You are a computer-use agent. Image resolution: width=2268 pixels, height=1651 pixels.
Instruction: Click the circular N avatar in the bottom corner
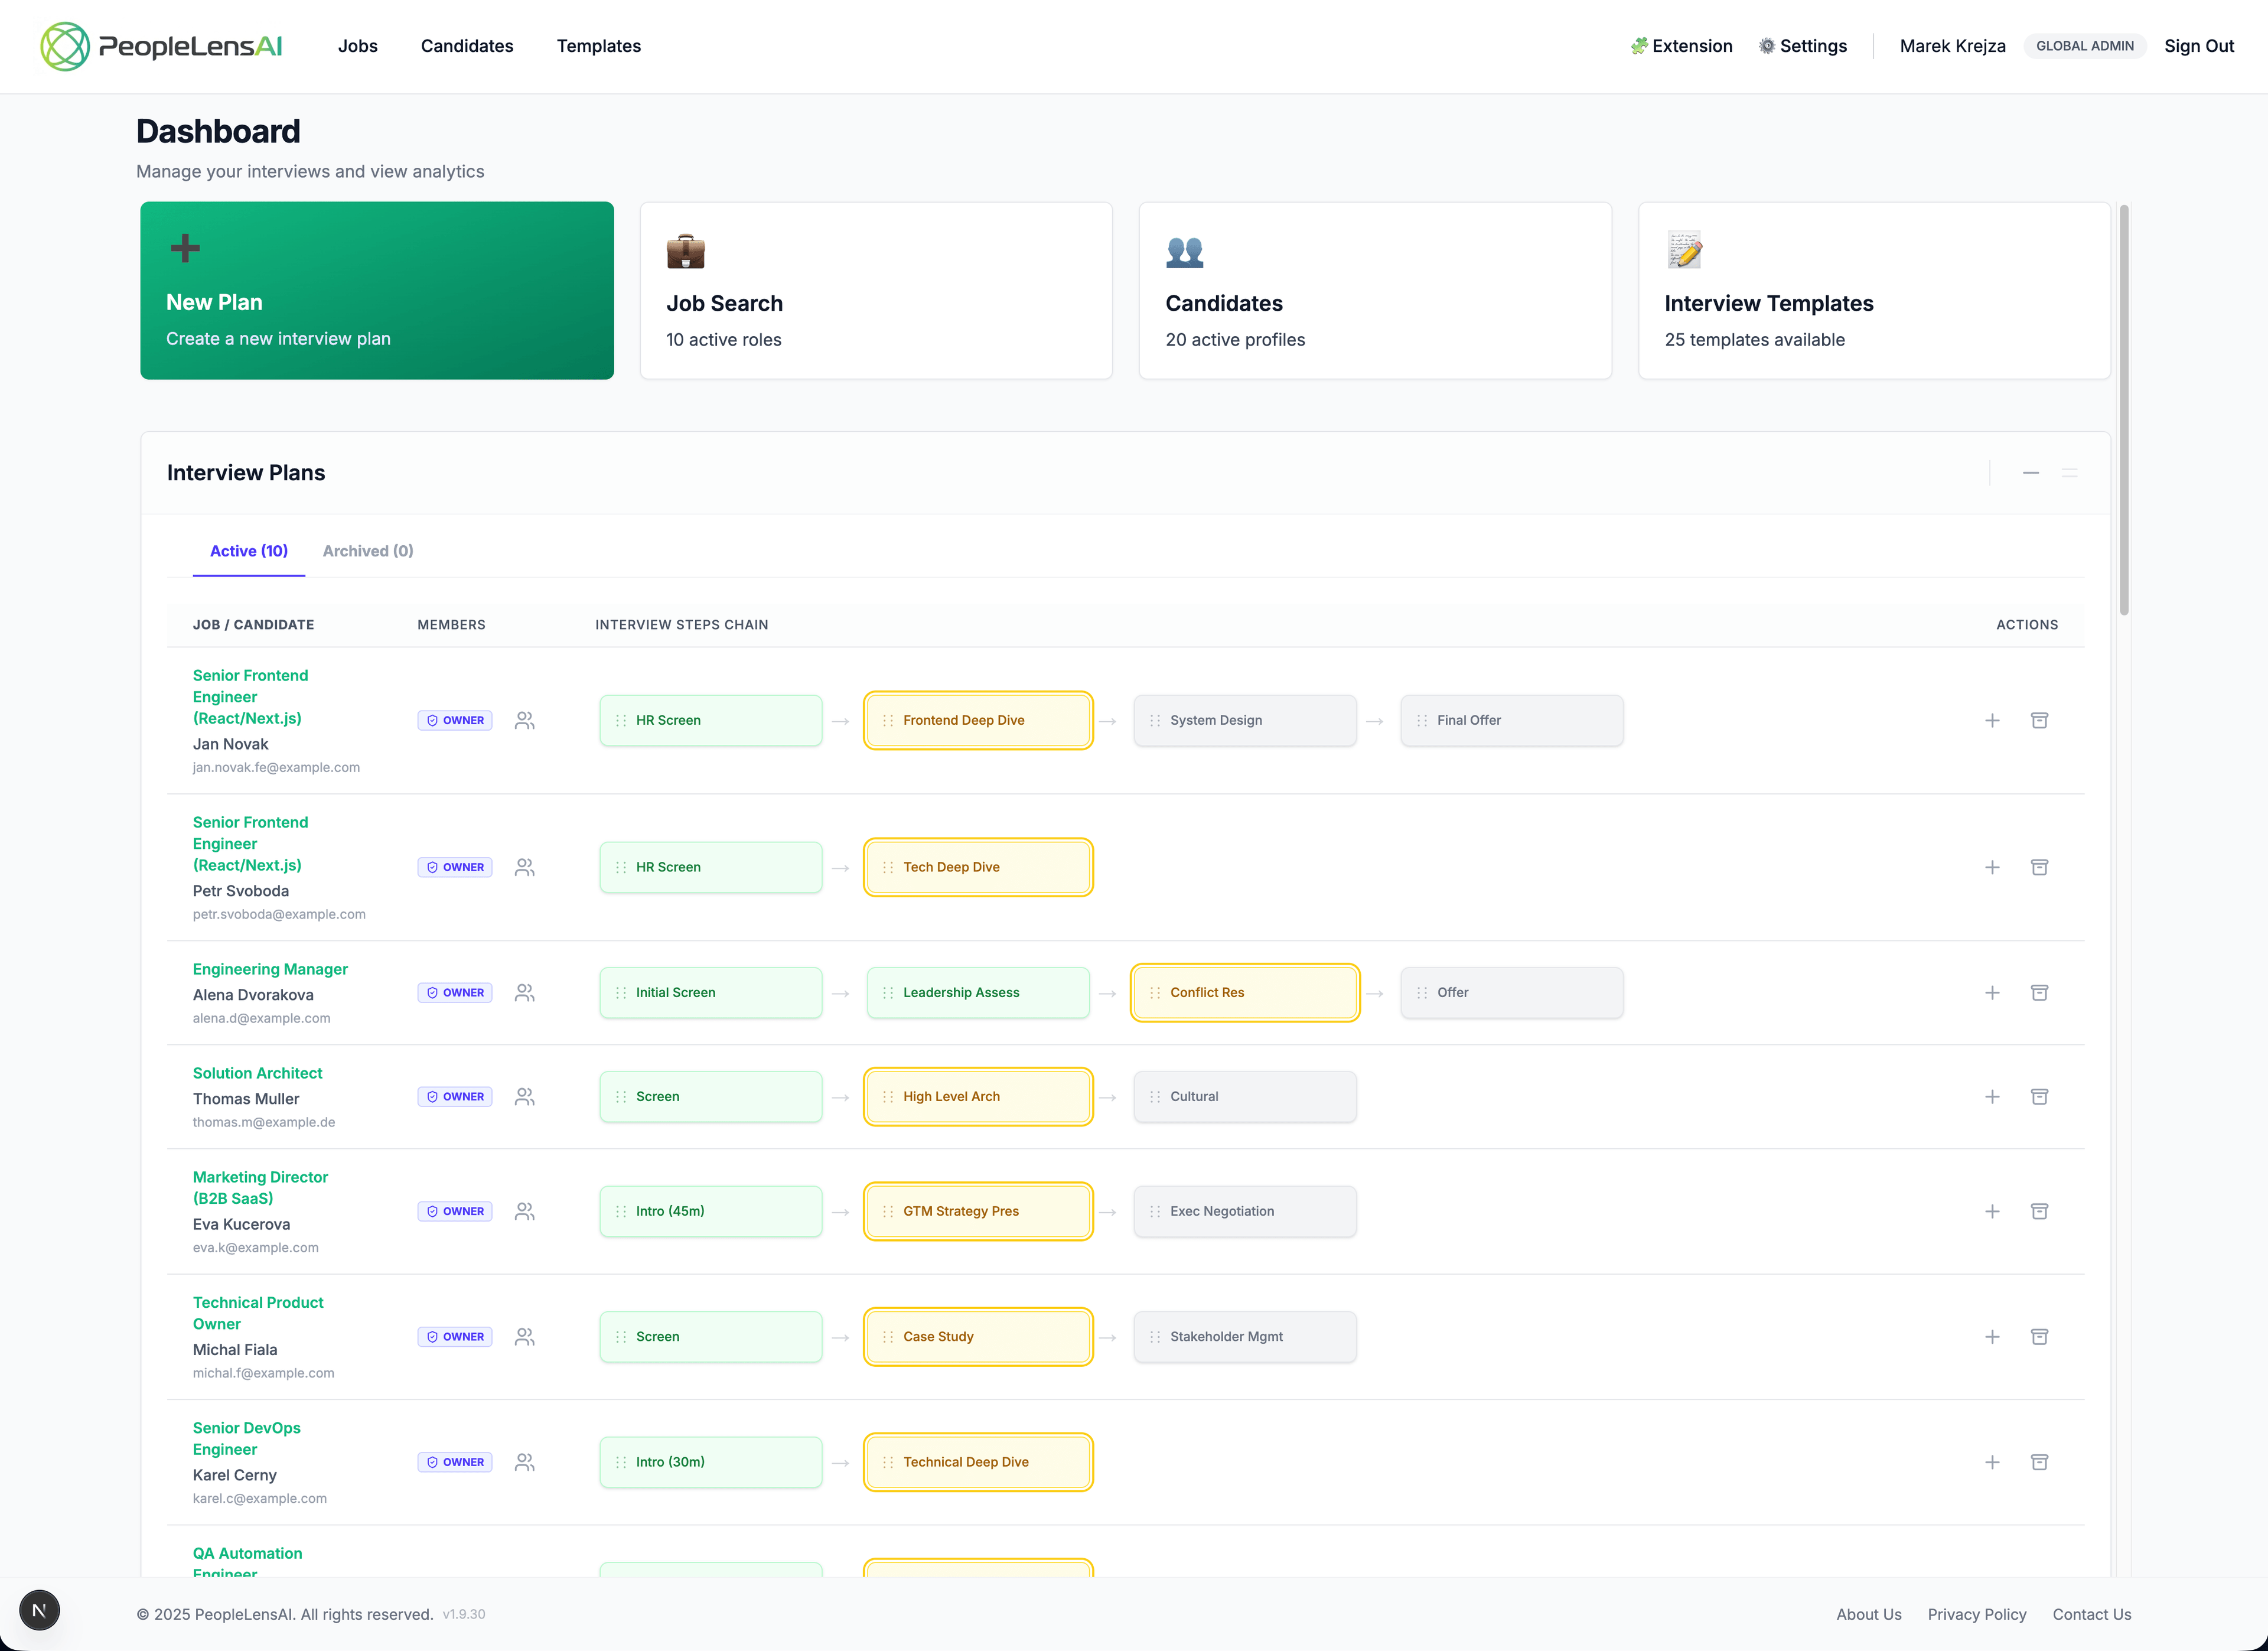(x=40, y=1610)
